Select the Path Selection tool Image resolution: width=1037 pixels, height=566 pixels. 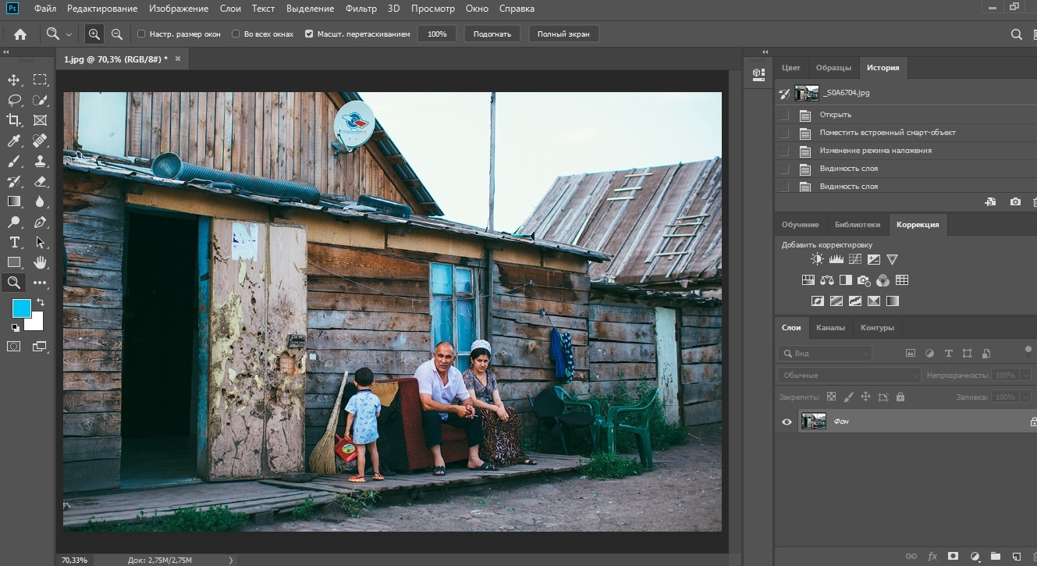pos(40,242)
